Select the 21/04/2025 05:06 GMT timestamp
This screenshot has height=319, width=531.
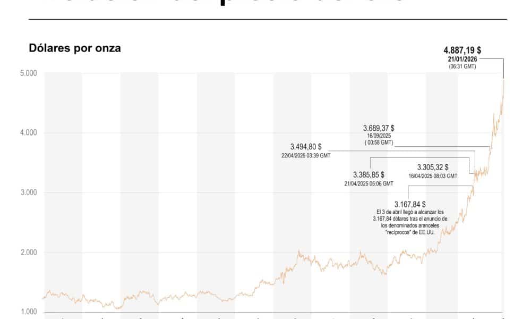[x=369, y=183]
